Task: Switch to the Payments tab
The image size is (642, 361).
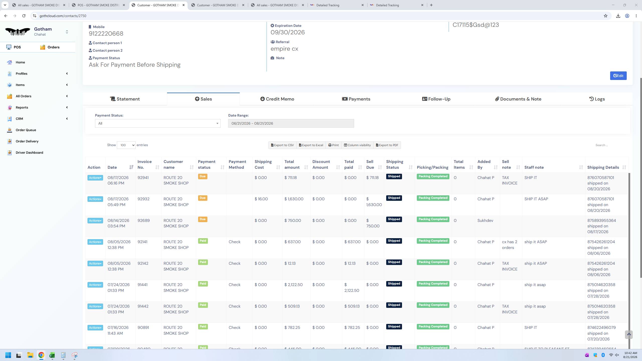Action: [x=356, y=99]
